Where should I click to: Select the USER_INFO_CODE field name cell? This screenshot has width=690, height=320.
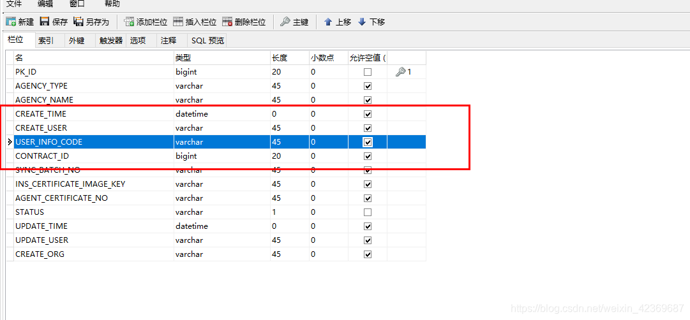click(x=94, y=142)
